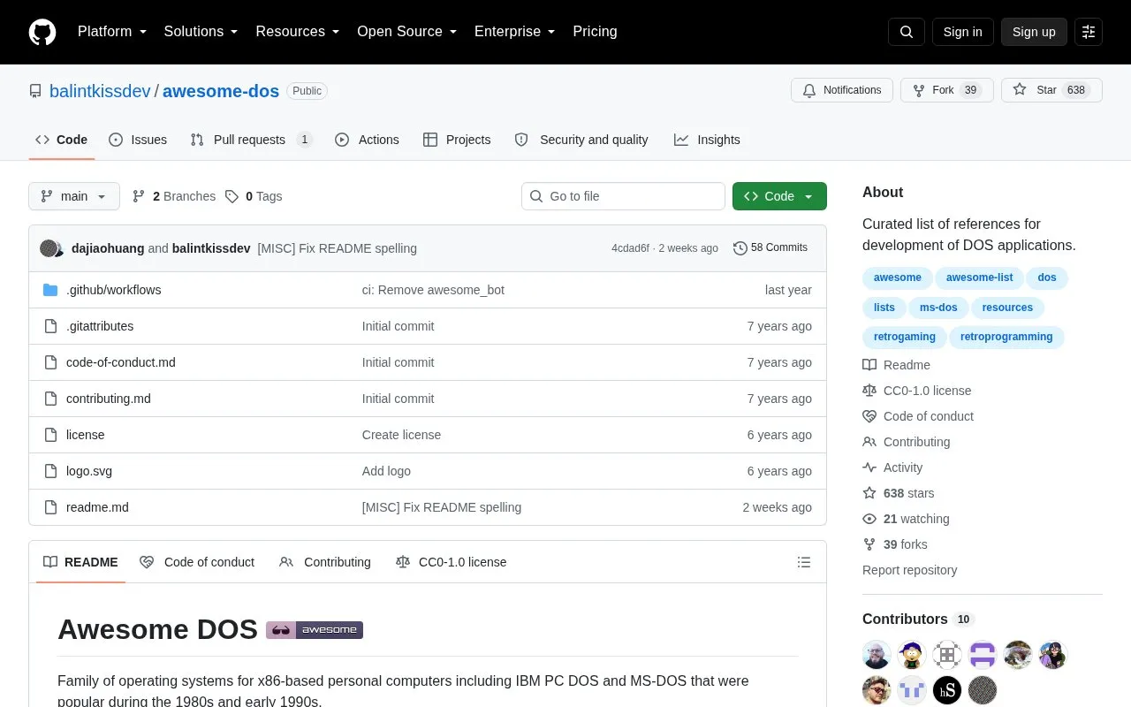Viewport: 1131px width, 707px height.
Task: Click the README outline list icon
Action: tap(804, 562)
